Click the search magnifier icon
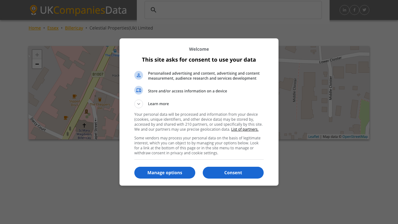Screen dimensions: 398x224 coord(153,10)
